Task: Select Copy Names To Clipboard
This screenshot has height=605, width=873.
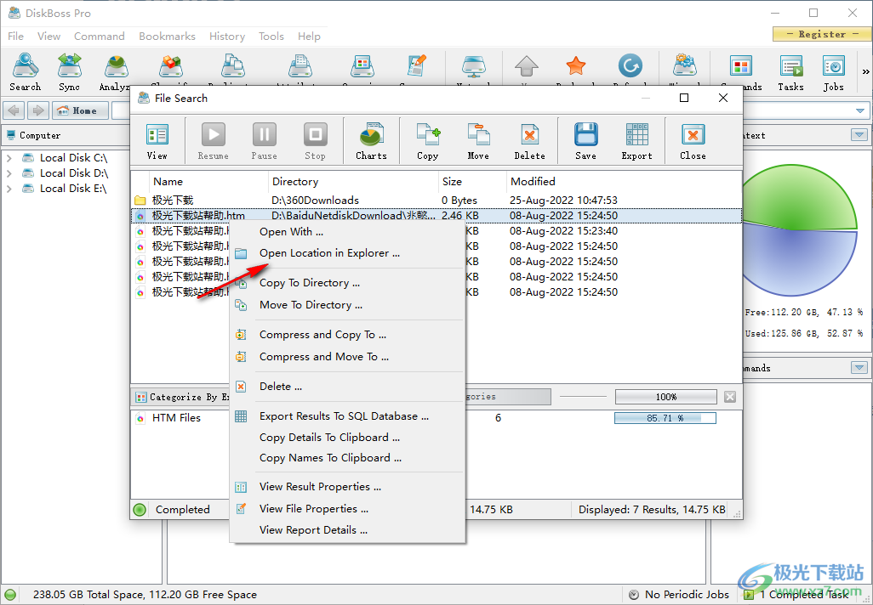Action: pyautogui.click(x=347, y=458)
